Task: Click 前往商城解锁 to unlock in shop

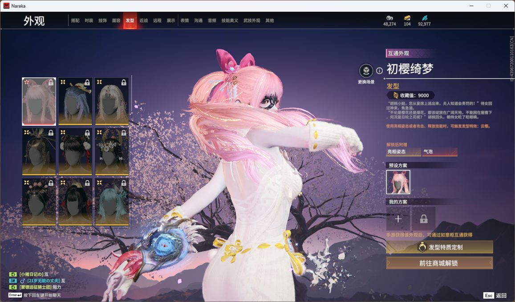Action: click(439, 263)
